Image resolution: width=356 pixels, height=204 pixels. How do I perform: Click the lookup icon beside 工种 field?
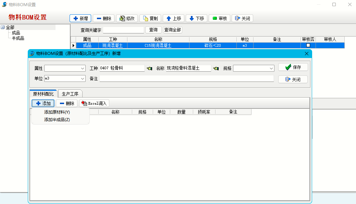[149, 69]
